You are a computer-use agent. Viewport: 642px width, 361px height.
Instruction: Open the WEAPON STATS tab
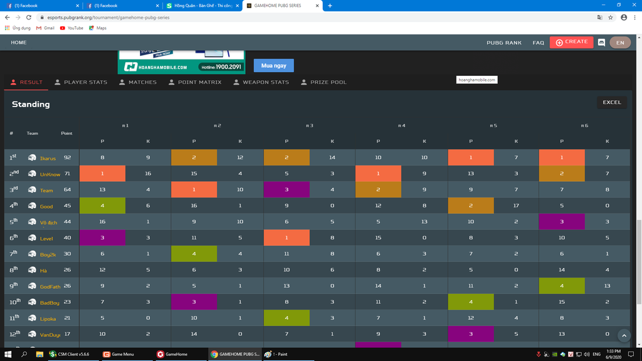261,82
